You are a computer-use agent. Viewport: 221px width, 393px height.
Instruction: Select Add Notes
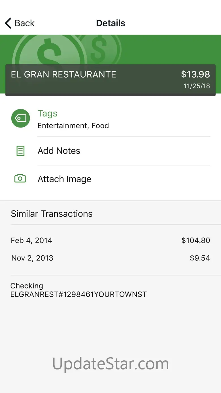click(x=110, y=151)
